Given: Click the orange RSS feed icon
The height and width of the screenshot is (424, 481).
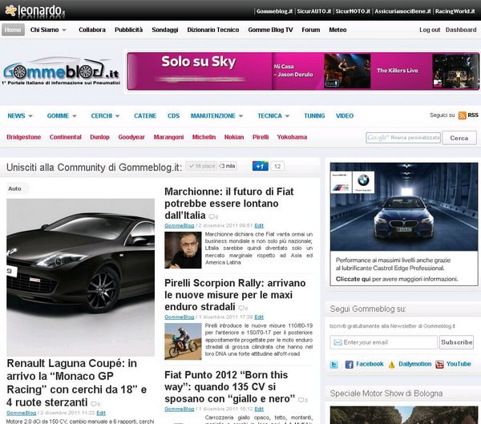Looking at the screenshot, I should [x=462, y=115].
